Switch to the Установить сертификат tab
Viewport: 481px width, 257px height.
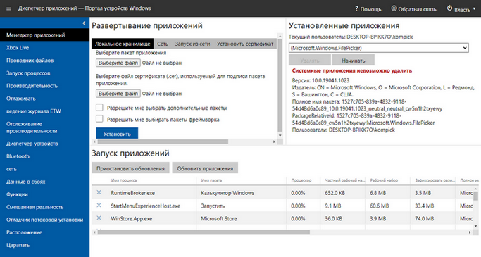pos(245,44)
